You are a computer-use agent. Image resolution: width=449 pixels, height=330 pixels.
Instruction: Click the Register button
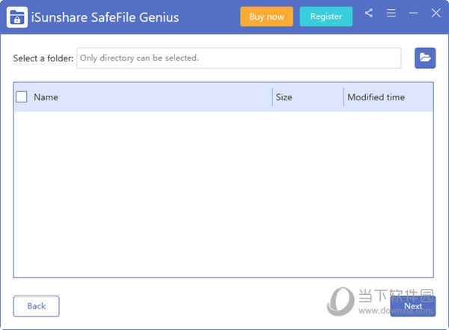click(x=326, y=16)
